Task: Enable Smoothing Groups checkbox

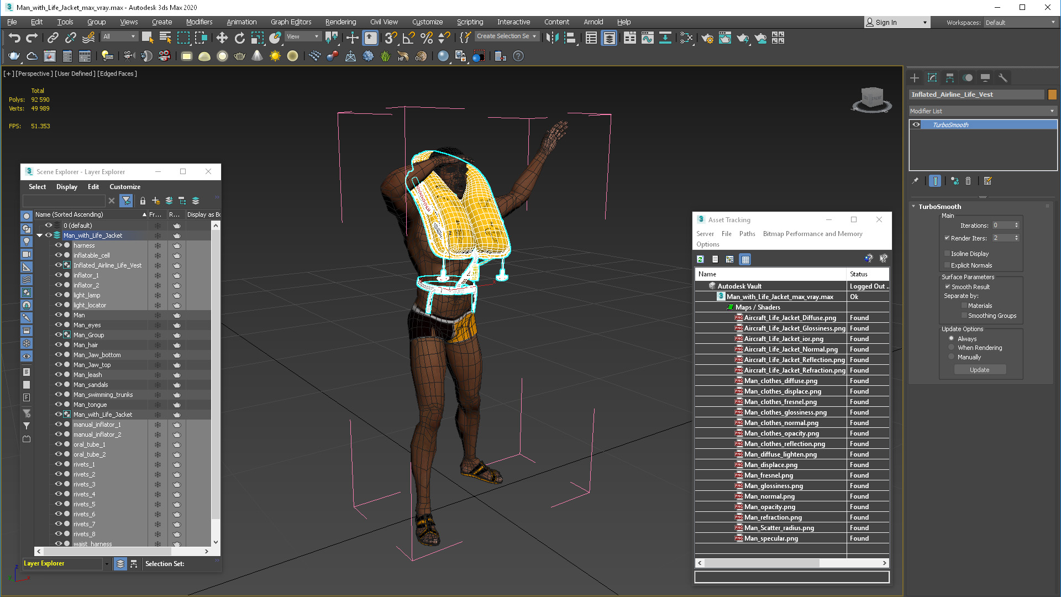Action: point(964,316)
